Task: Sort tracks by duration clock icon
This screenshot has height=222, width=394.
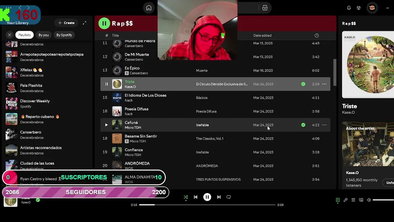Action: [x=316, y=35]
